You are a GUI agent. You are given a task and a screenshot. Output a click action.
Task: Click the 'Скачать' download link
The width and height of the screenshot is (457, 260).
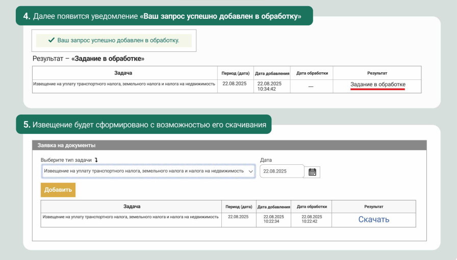[x=373, y=219]
